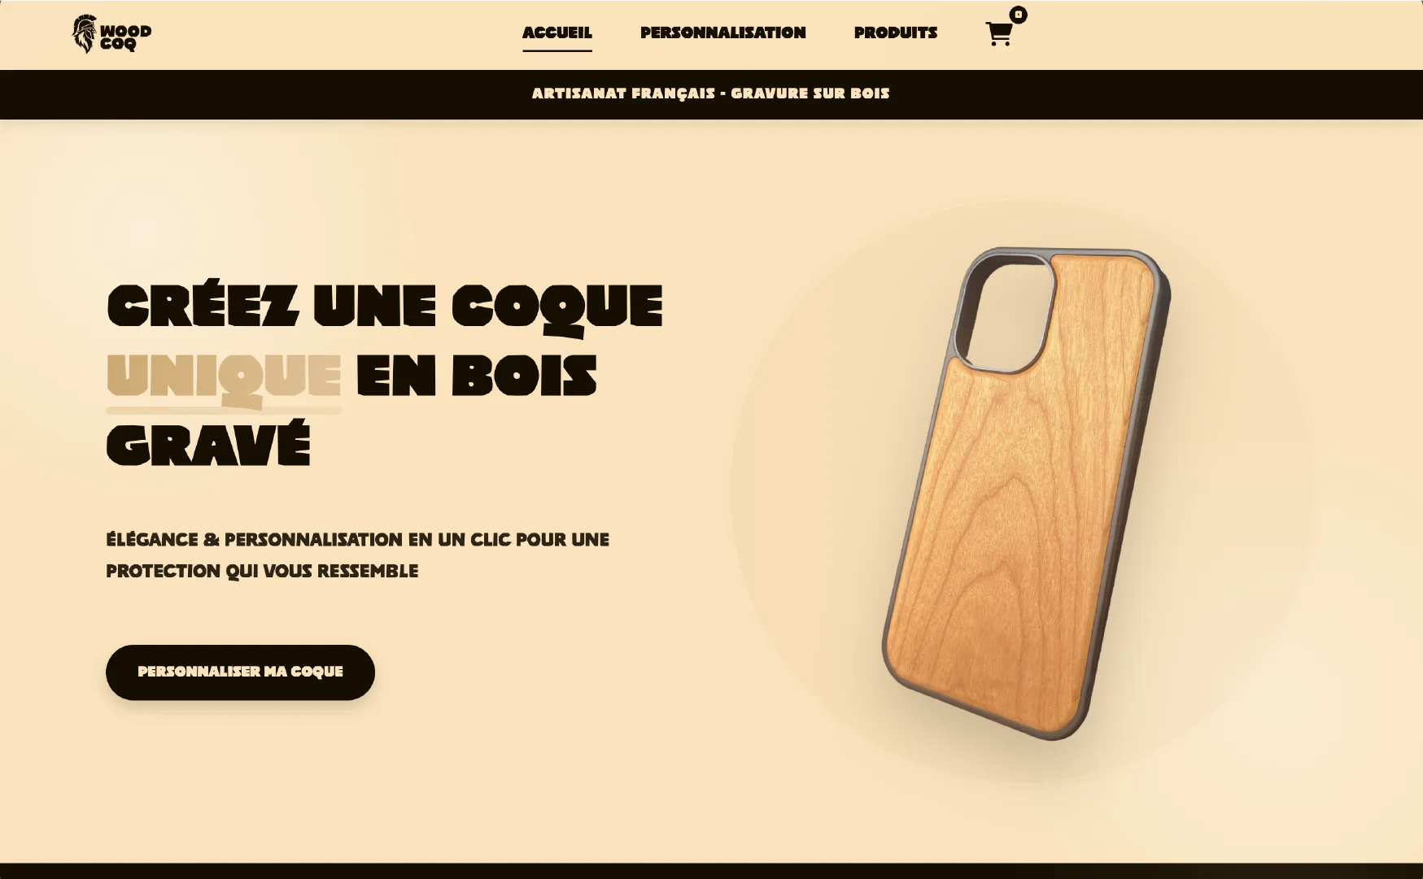
Task: Click the Wood Coq rooster logo icon
Action: [x=84, y=34]
